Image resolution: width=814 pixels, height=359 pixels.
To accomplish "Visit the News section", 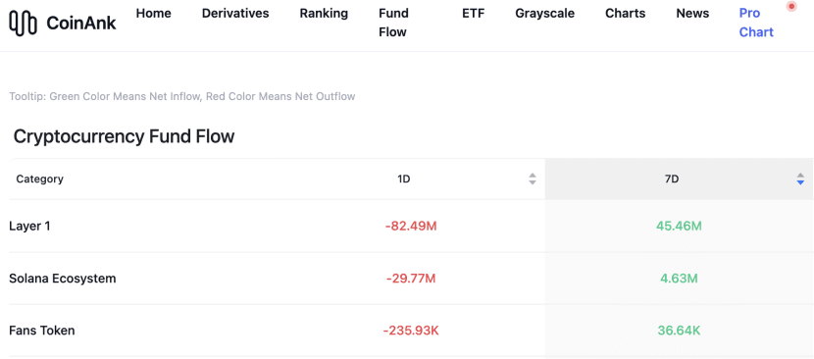I will [x=692, y=13].
